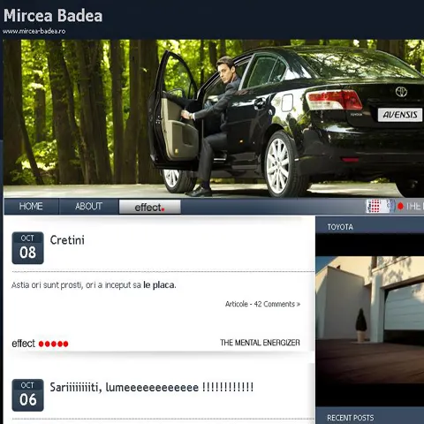This screenshot has height=424, width=424.
Task: Click the www.mircea-badea.ro address text
Action: tap(34, 31)
